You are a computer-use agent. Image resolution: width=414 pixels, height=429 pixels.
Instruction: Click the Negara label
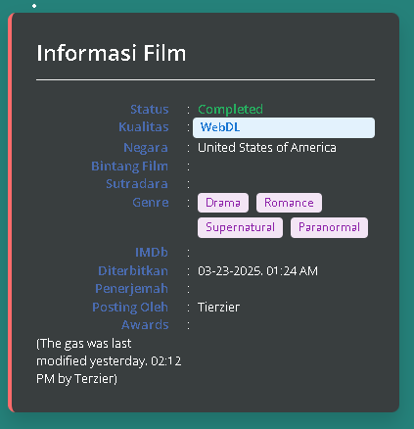coord(146,148)
